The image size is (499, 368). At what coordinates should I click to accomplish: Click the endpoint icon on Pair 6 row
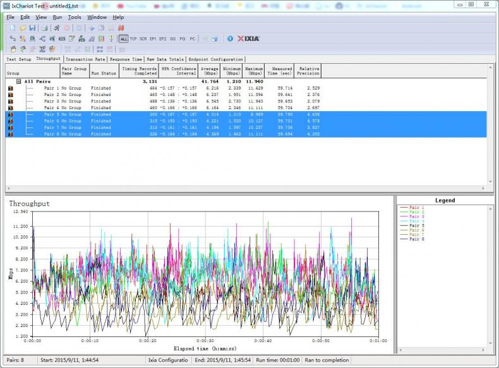[11, 121]
